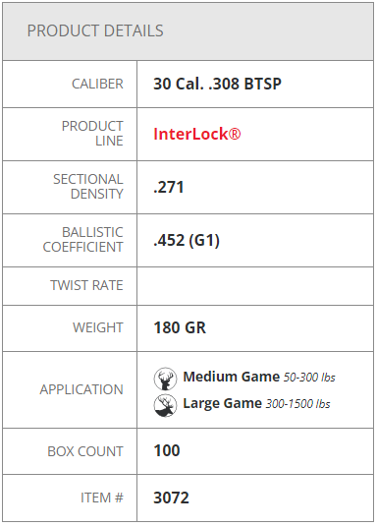
Task: Select the Medium Game application text
Action: [231, 377]
